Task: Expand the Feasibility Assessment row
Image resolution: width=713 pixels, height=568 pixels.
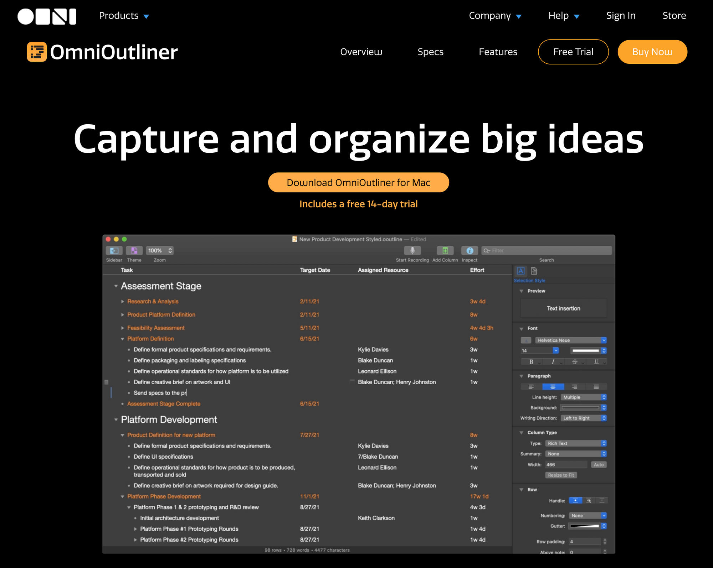Action: [x=122, y=328]
